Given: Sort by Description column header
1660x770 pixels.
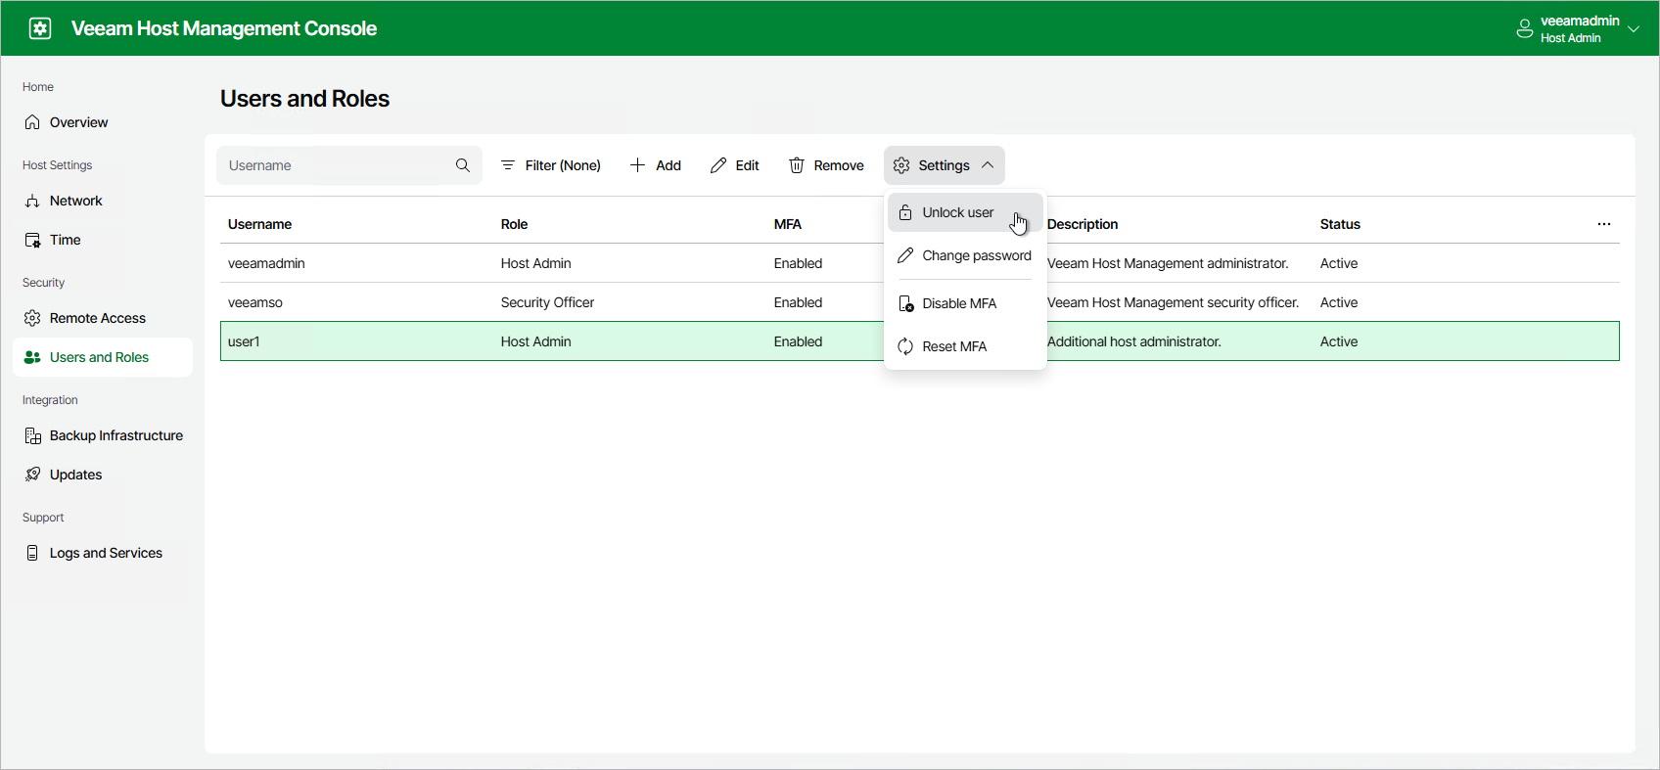Looking at the screenshot, I should click(1083, 224).
